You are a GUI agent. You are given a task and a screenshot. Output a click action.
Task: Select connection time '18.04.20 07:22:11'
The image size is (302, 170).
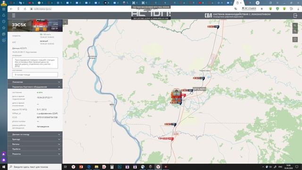point(44,98)
